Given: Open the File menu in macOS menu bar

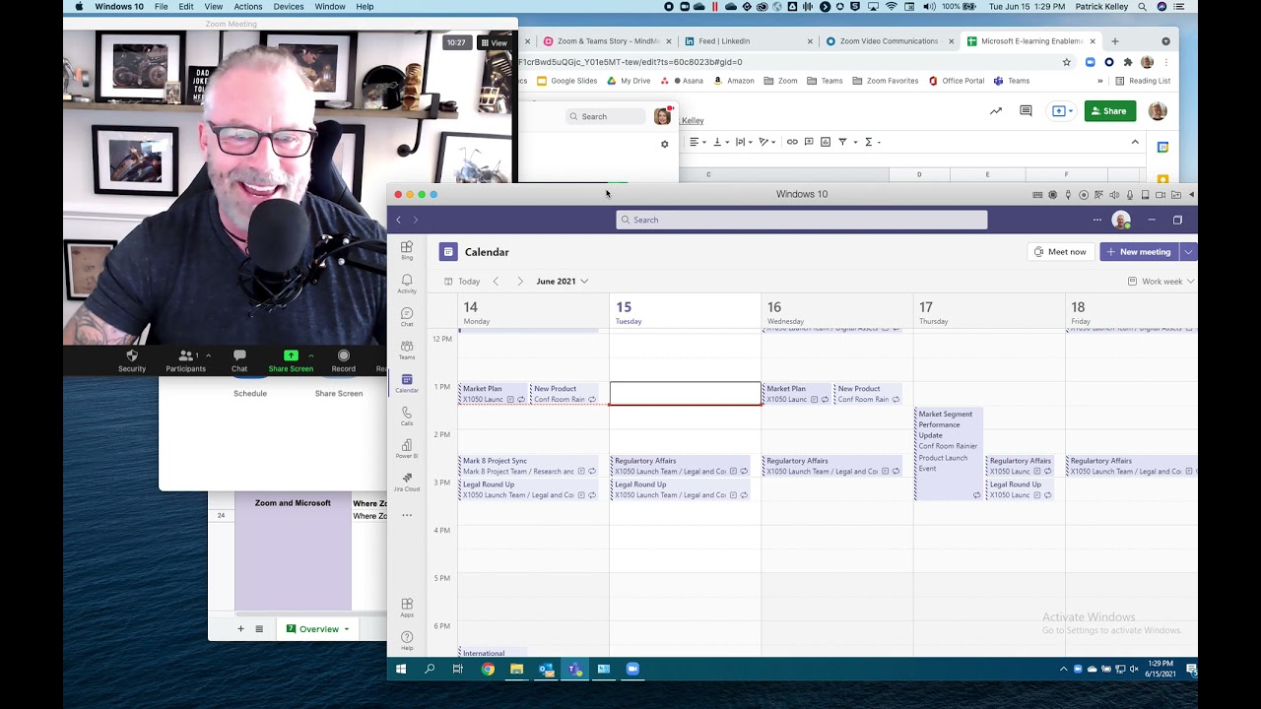Looking at the screenshot, I should (x=161, y=7).
